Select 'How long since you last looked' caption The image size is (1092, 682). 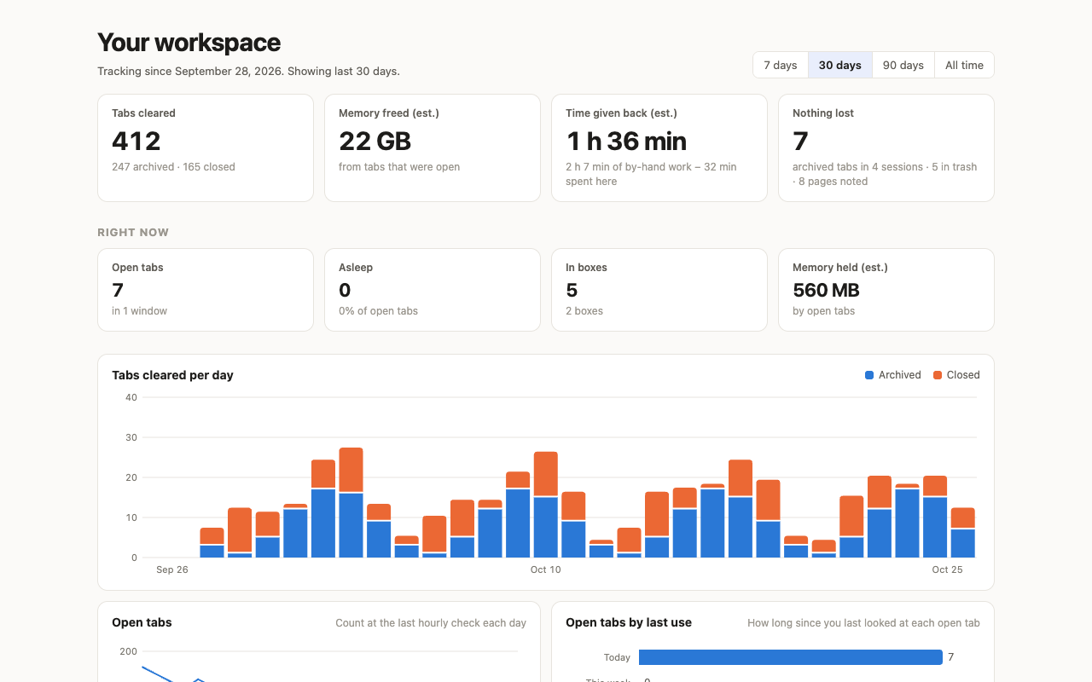[863, 623]
